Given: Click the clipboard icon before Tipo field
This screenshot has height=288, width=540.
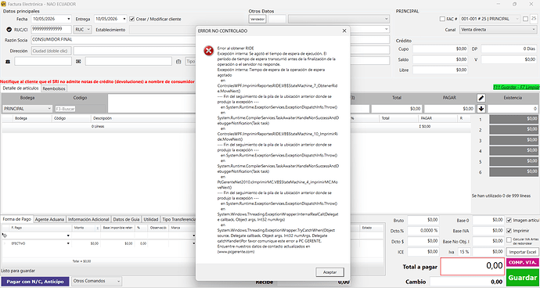Looking at the screenshot, I should click(178, 62).
